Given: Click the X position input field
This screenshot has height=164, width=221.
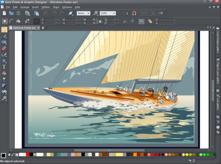Looking at the screenshot, I should click(x=49, y=20).
